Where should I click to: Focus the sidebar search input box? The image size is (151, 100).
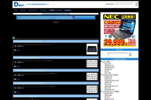pyautogui.click(x=118, y=54)
